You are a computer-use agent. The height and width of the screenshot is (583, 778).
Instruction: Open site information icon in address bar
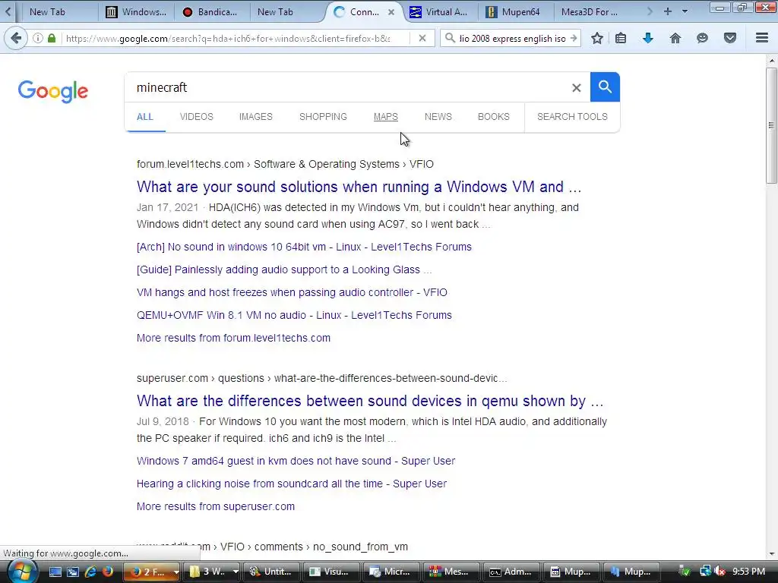point(38,38)
